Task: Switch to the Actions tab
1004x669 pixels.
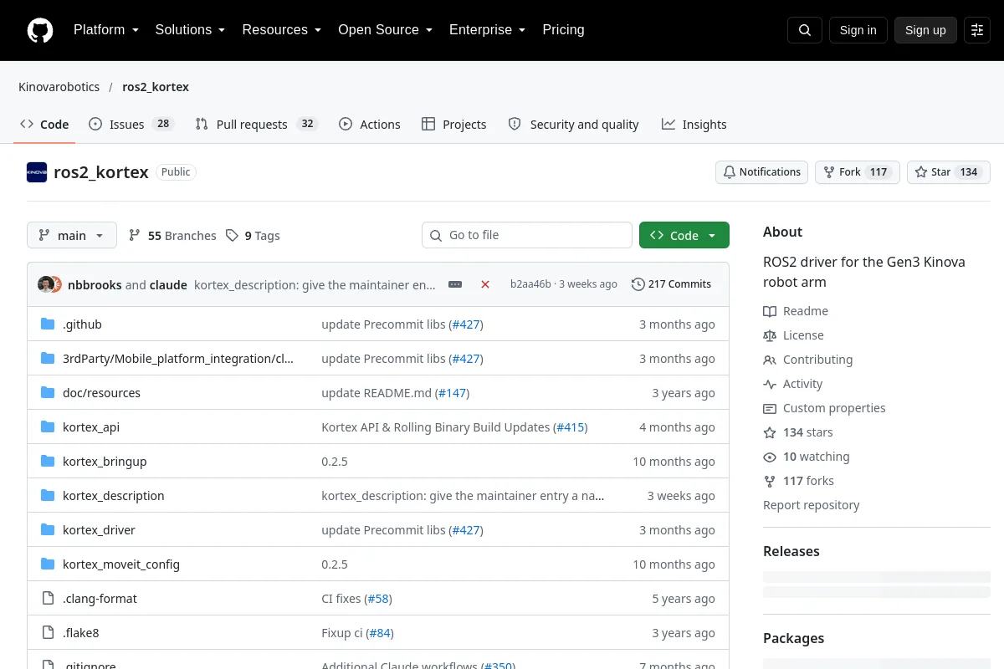Action: (x=370, y=125)
